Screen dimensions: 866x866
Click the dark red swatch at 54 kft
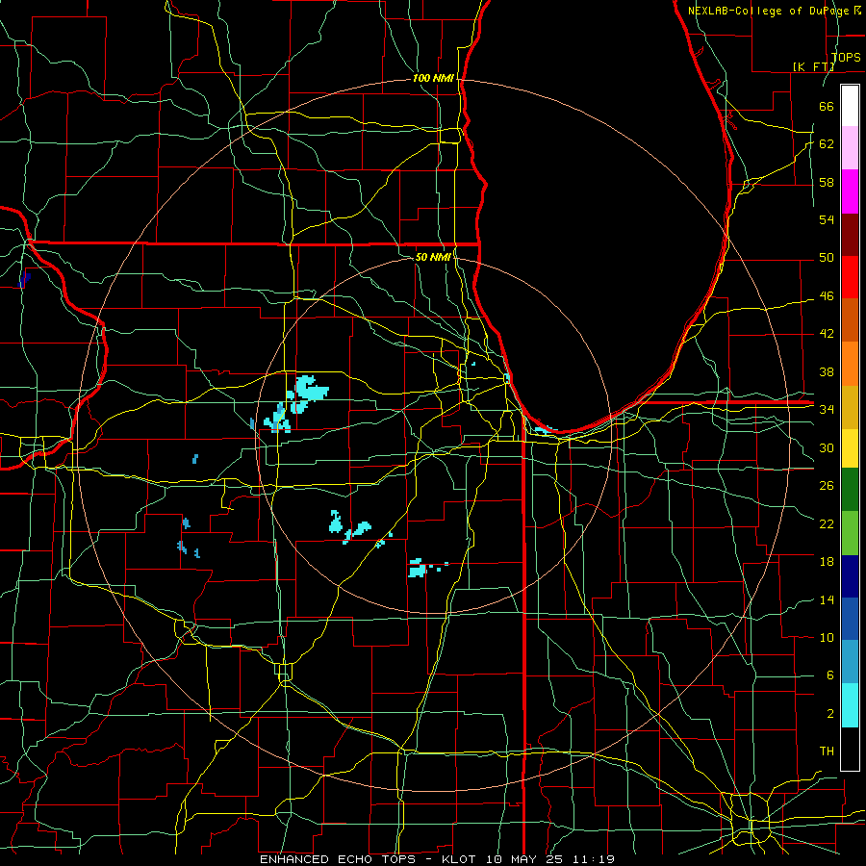850,234
